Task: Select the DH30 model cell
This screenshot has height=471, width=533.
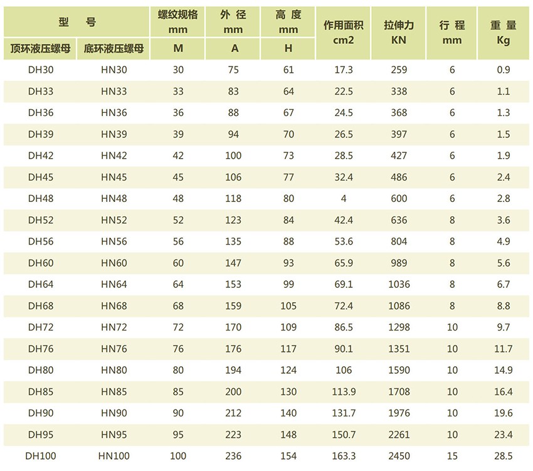Action: tap(41, 70)
